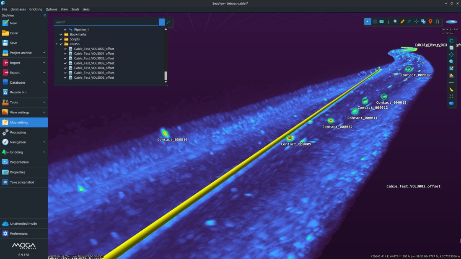The height and width of the screenshot is (259, 461).
Task: Expand the Navigation dropdown arrow
Action: pos(44,142)
